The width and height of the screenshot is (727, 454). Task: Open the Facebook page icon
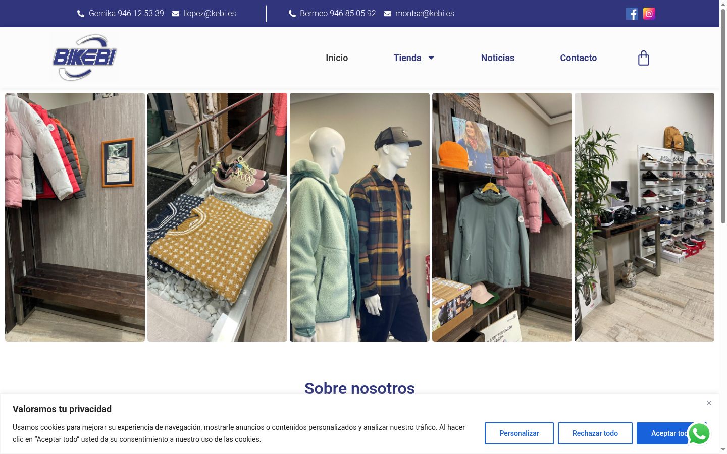point(632,14)
